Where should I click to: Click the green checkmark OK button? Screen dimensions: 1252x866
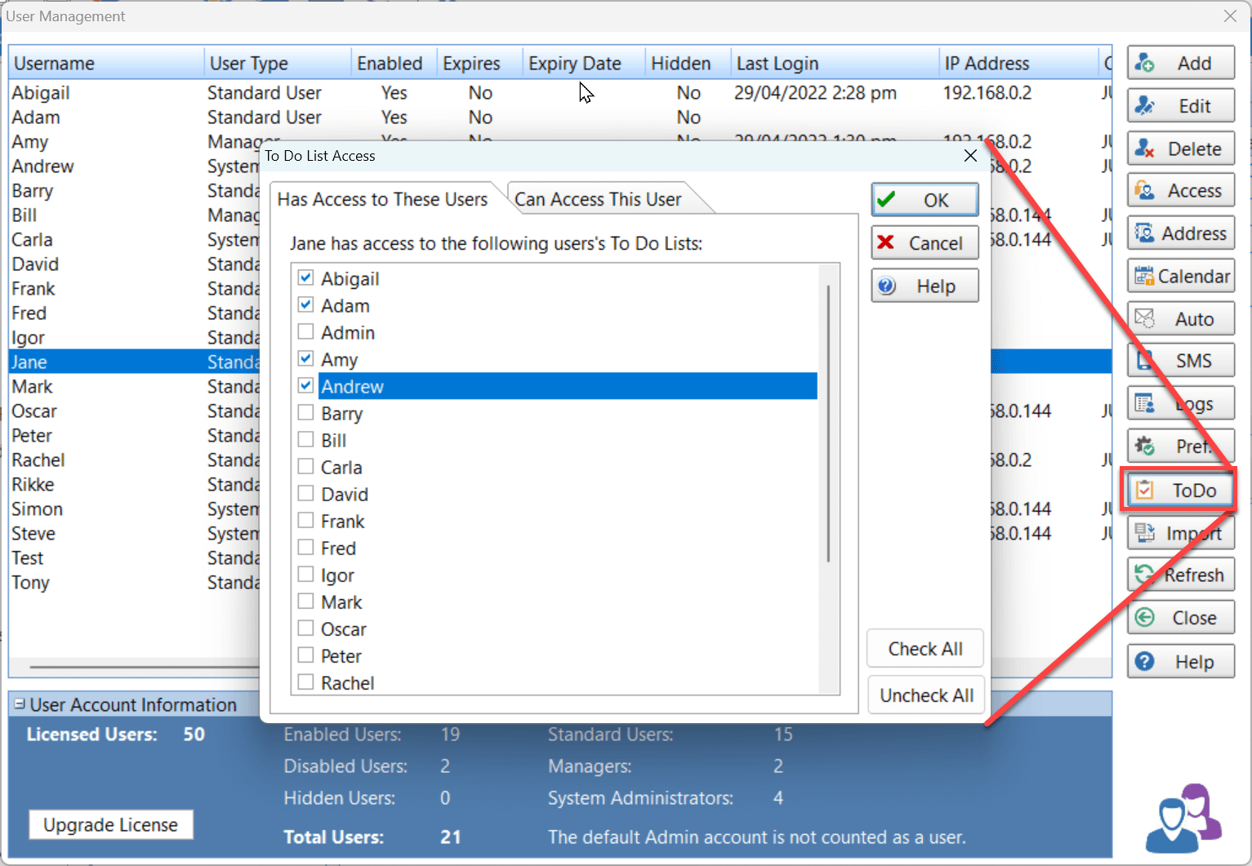[925, 200]
